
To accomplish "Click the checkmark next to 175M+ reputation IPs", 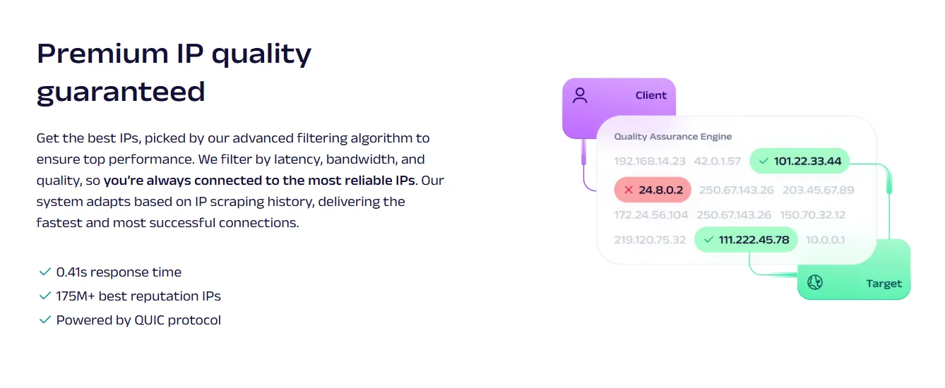I will point(44,296).
